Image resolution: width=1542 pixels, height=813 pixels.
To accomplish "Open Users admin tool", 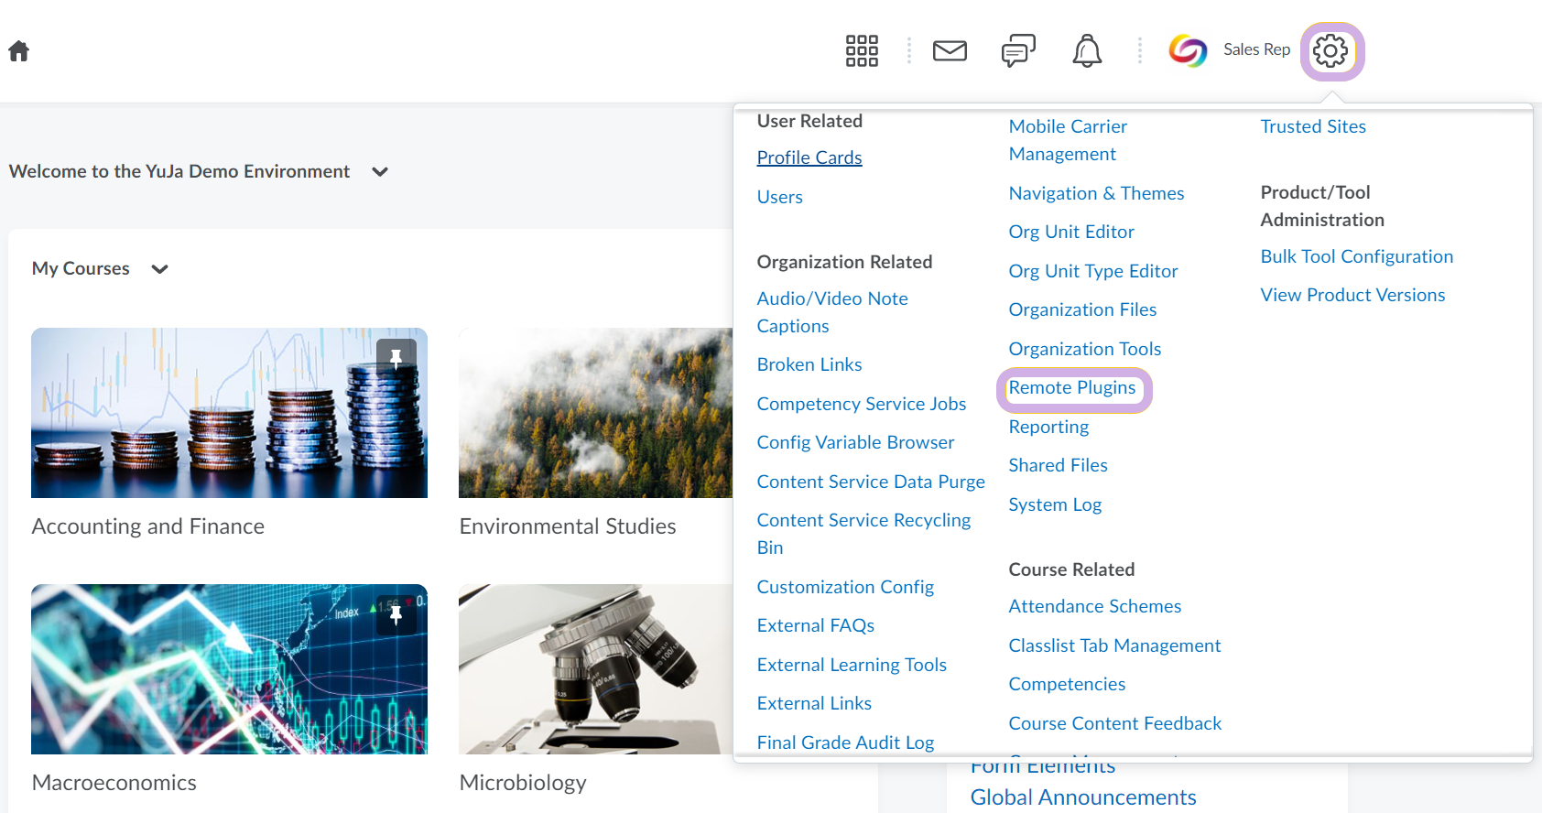I will (x=780, y=197).
